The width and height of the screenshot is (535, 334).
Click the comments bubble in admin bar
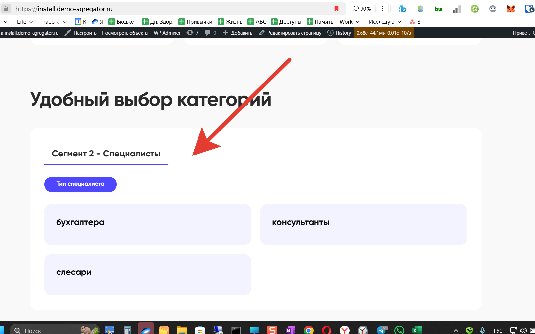[x=210, y=33]
